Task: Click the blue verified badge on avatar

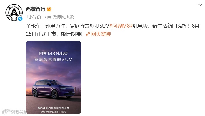Action: 20,19
